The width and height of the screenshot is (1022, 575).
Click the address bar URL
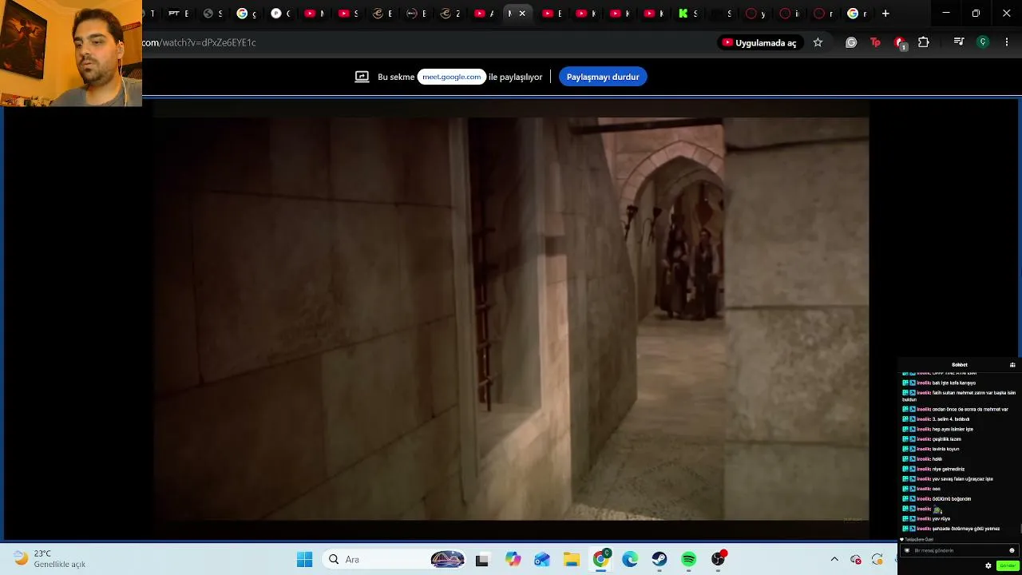click(x=199, y=42)
